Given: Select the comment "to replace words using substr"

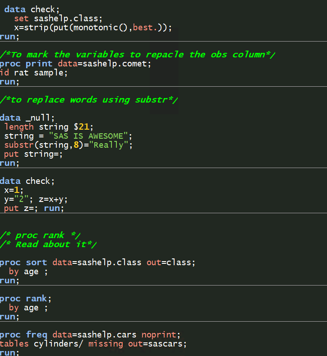Looking at the screenshot, I should point(89,100).
